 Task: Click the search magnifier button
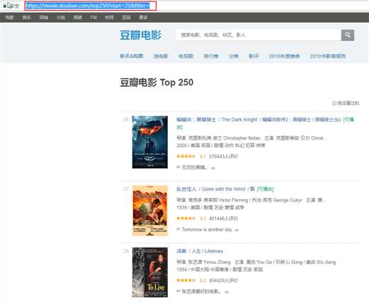pyautogui.click(x=348, y=35)
